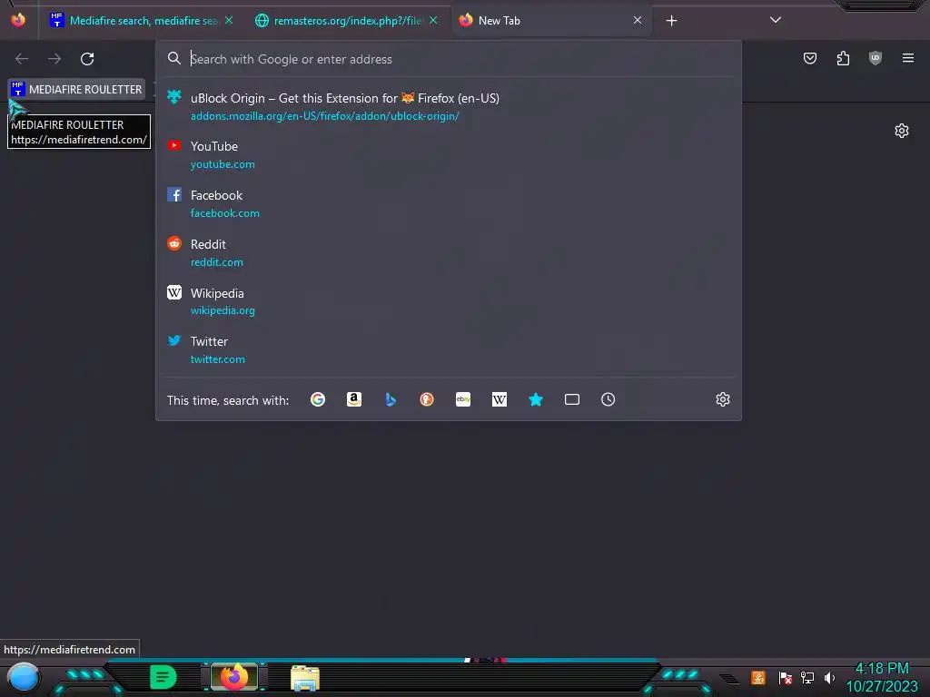Screen dimensions: 930x697
Task: Close the remasteros.org tab
Action: click(x=433, y=21)
